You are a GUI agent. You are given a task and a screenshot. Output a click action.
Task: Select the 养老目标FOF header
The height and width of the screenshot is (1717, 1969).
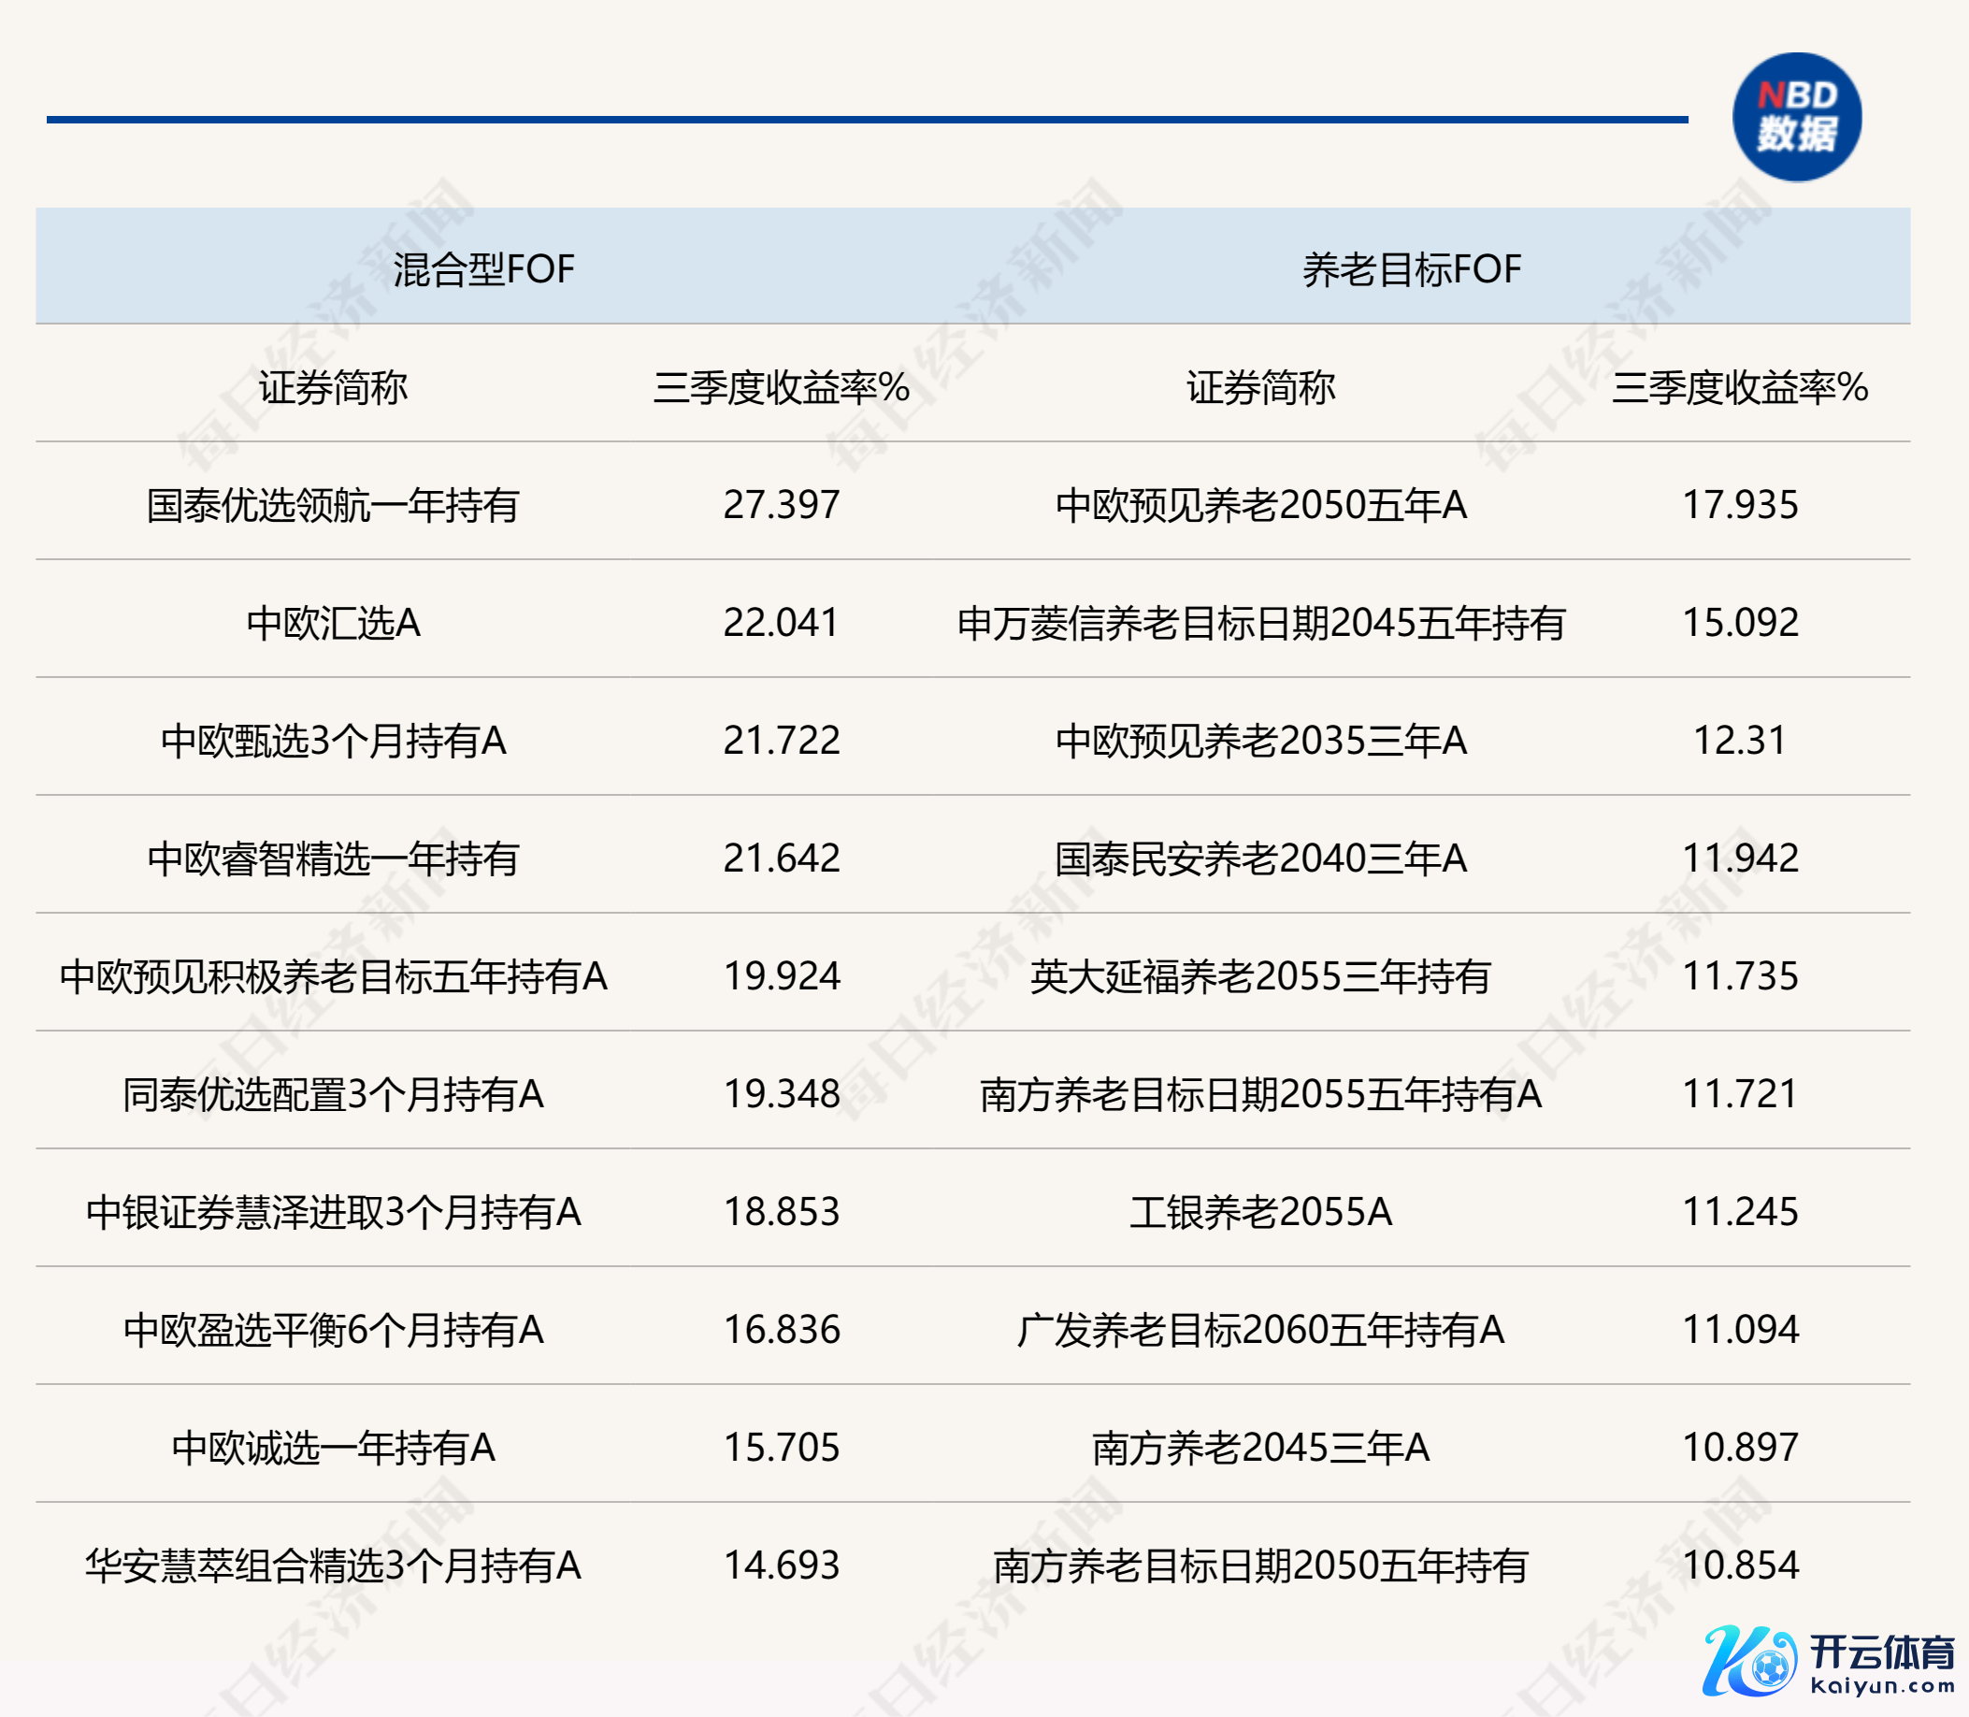[1411, 269]
